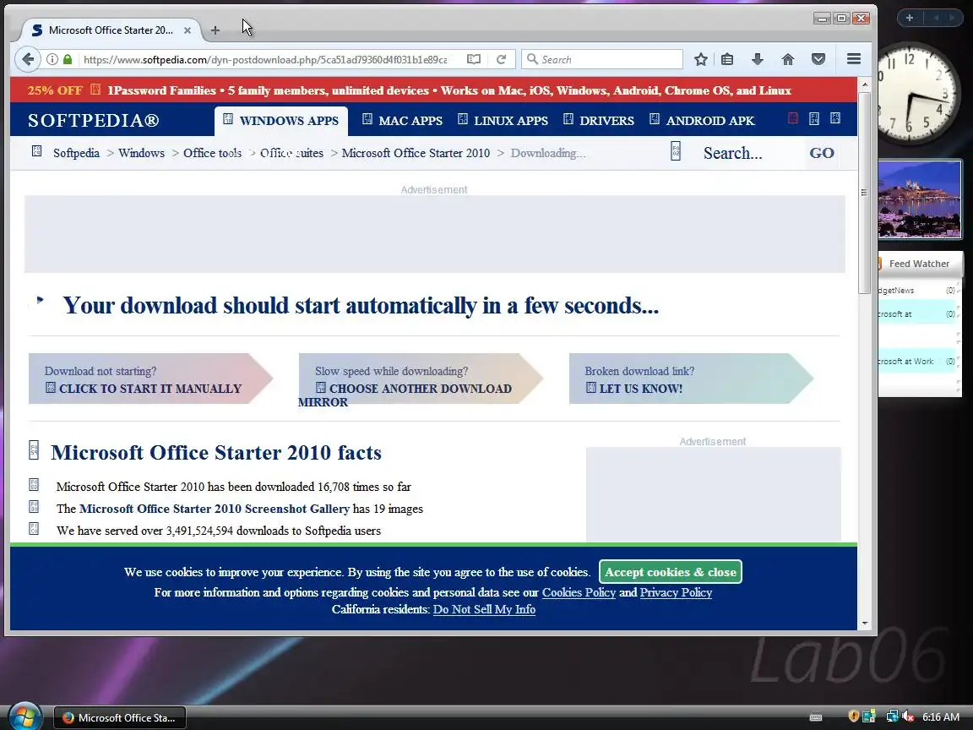Open the 6:16 AM taskbar clock
The image size is (973, 730).
pyautogui.click(x=941, y=717)
